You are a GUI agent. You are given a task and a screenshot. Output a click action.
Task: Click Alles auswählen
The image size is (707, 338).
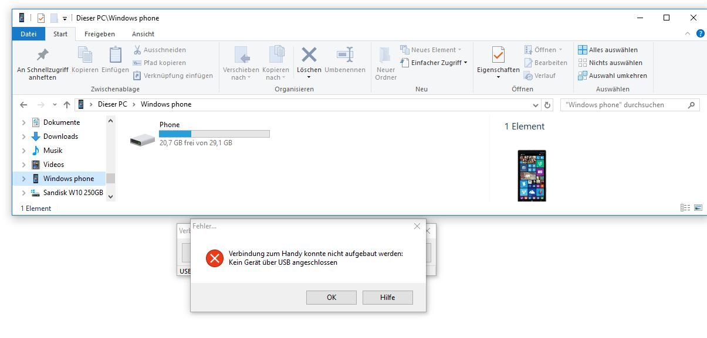[608, 50]
